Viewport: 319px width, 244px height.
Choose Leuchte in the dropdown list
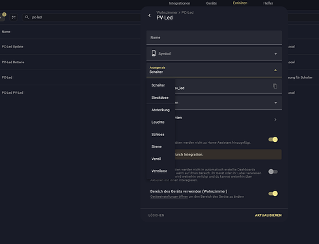[158, 122]
